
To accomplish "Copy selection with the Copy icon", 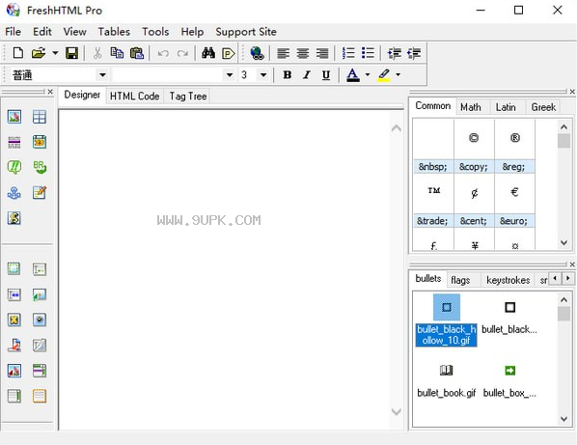I will [117, 53].
